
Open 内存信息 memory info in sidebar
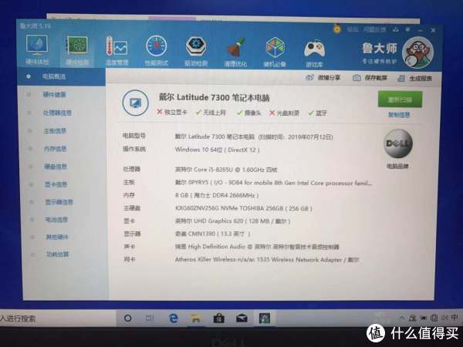(56, 149)
